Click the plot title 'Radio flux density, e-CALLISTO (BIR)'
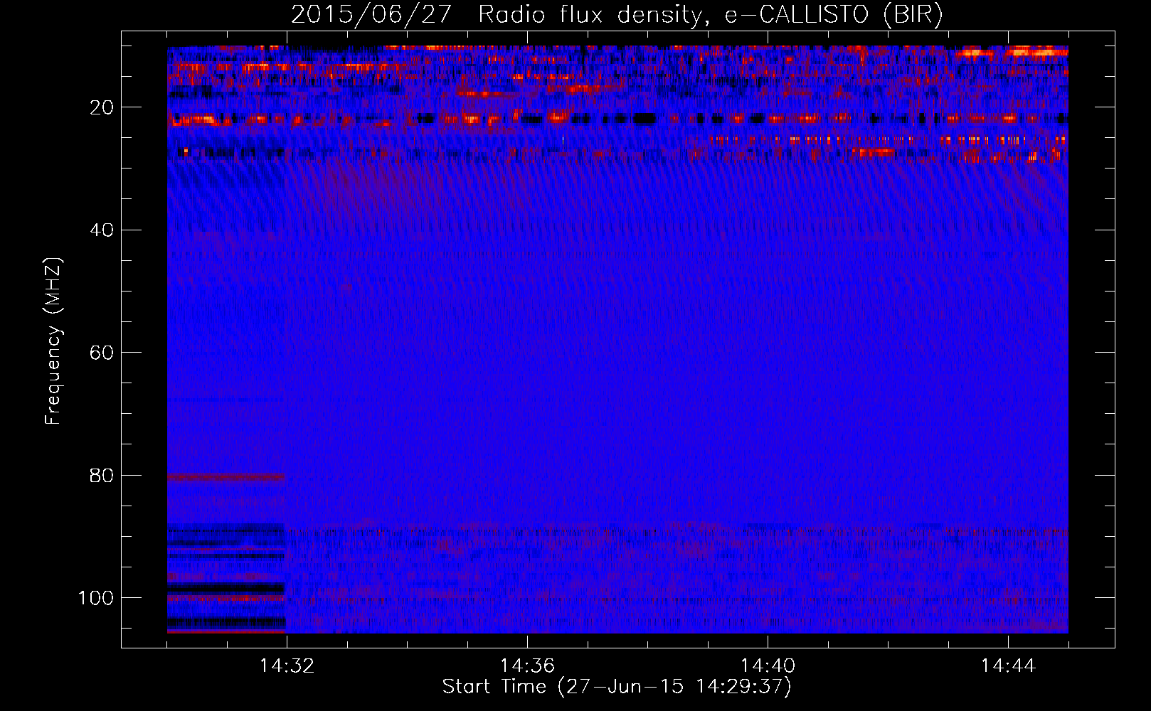 click(x=710, y=15)
